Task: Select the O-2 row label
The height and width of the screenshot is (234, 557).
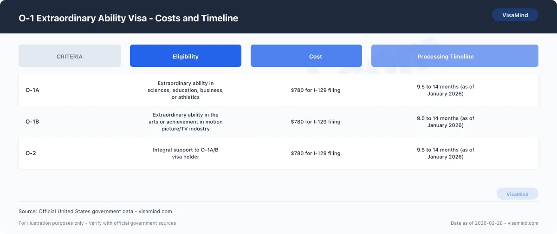Action: pos(31,153)
